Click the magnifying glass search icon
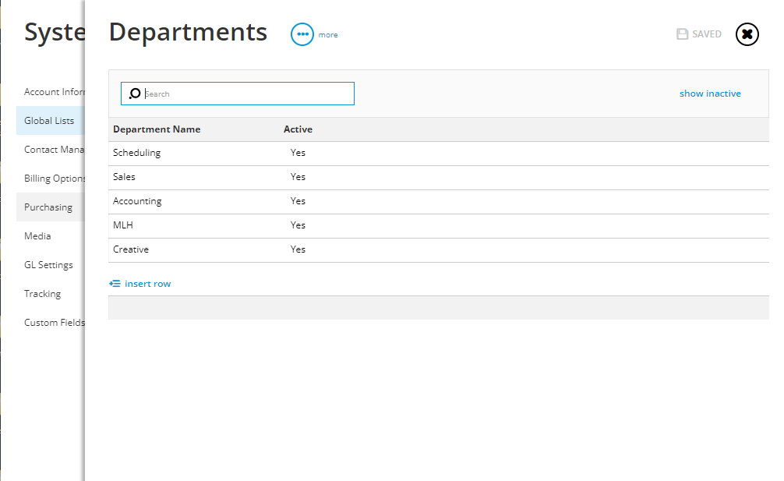 coord(134,93)
